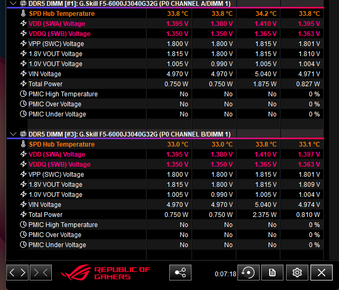Image resolution: width=339 pixels, height=290 pixels.
Task: Click the 2.375 W maximum Total Power value
Action: pyautogui.click(x=264, y=214)
